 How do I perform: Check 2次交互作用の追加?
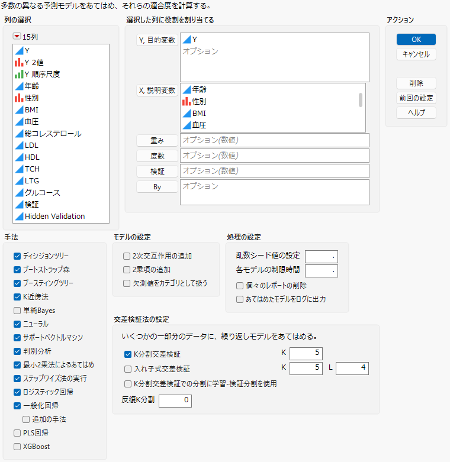point(127,256)
